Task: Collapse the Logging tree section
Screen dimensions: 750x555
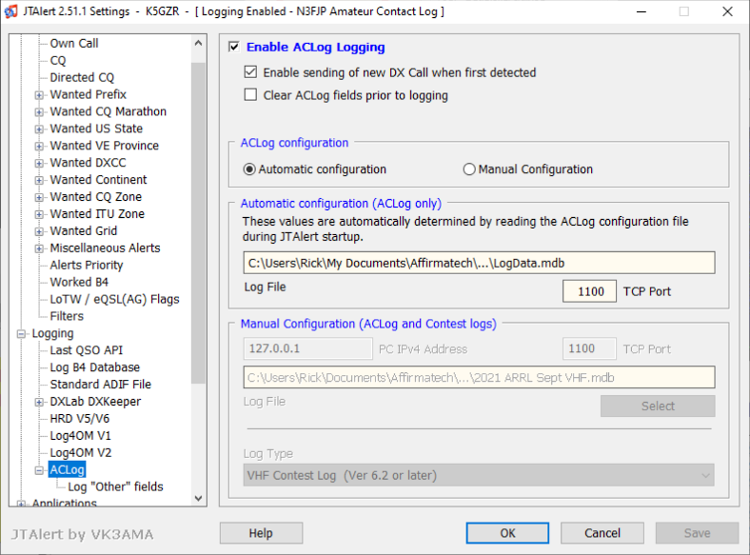Action: point(21,334)
